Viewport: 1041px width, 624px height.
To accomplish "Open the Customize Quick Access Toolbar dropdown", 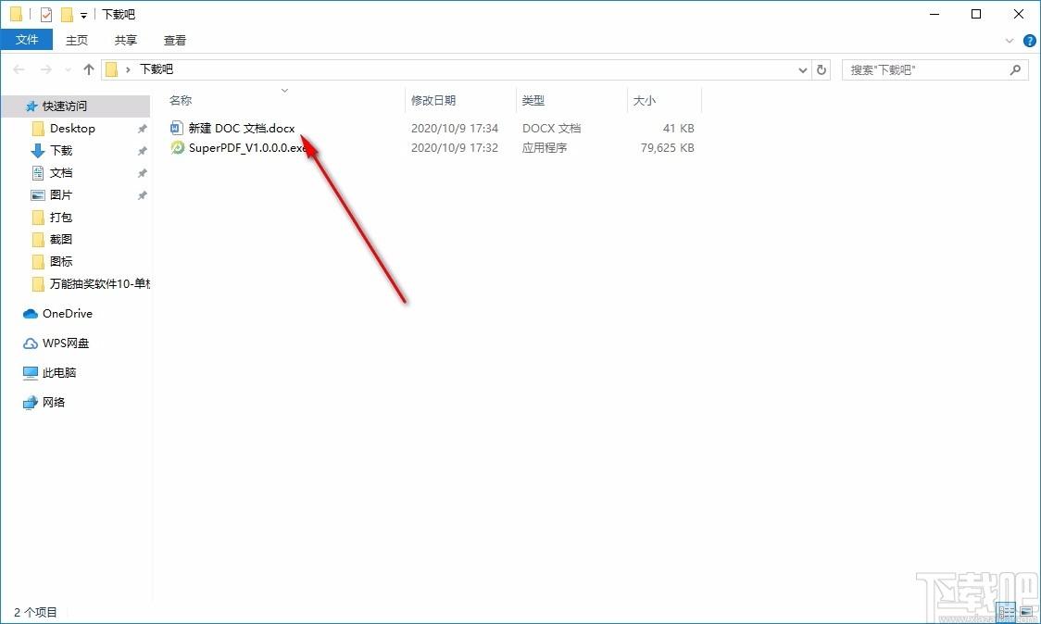I will [x=83, y=15].
